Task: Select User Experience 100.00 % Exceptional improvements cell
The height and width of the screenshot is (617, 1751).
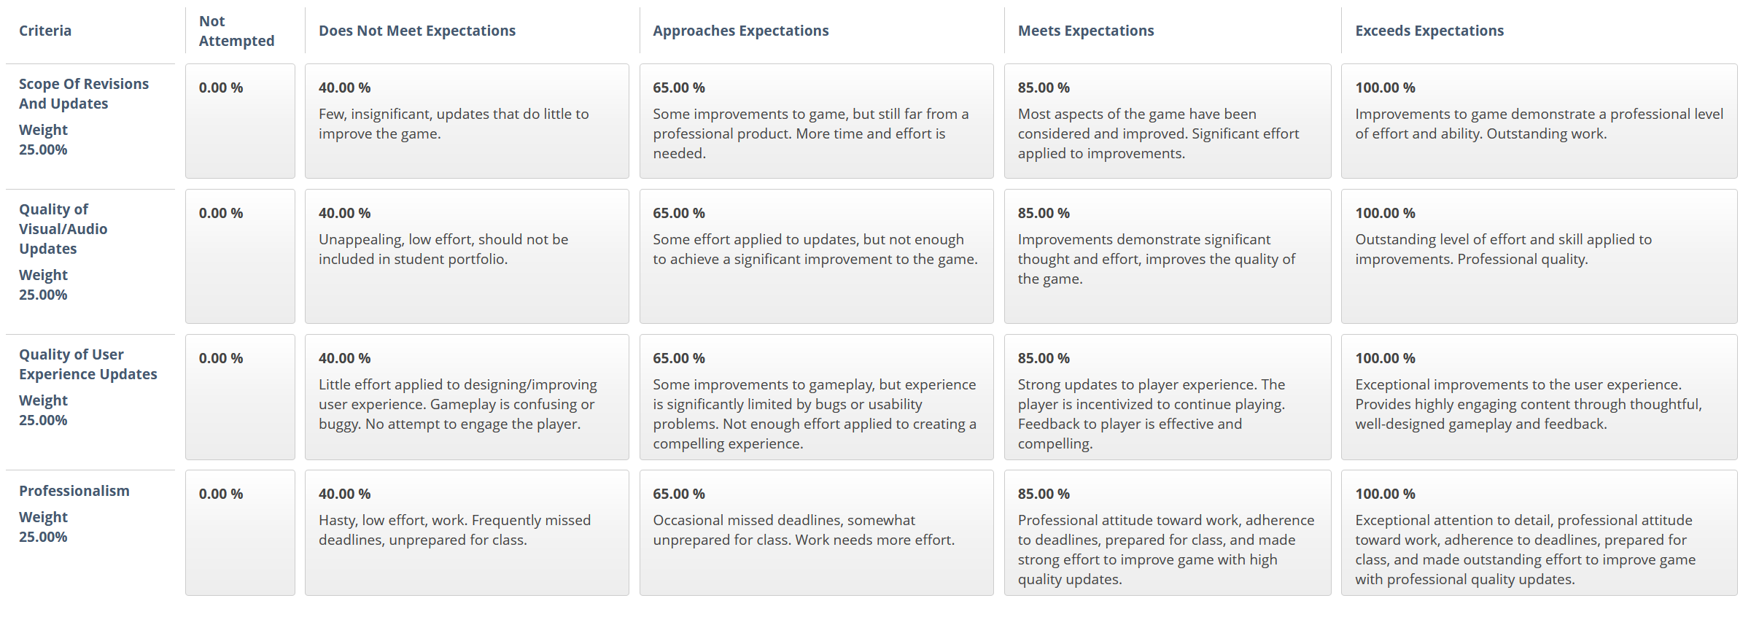Action: click(x=1539, y=397)
